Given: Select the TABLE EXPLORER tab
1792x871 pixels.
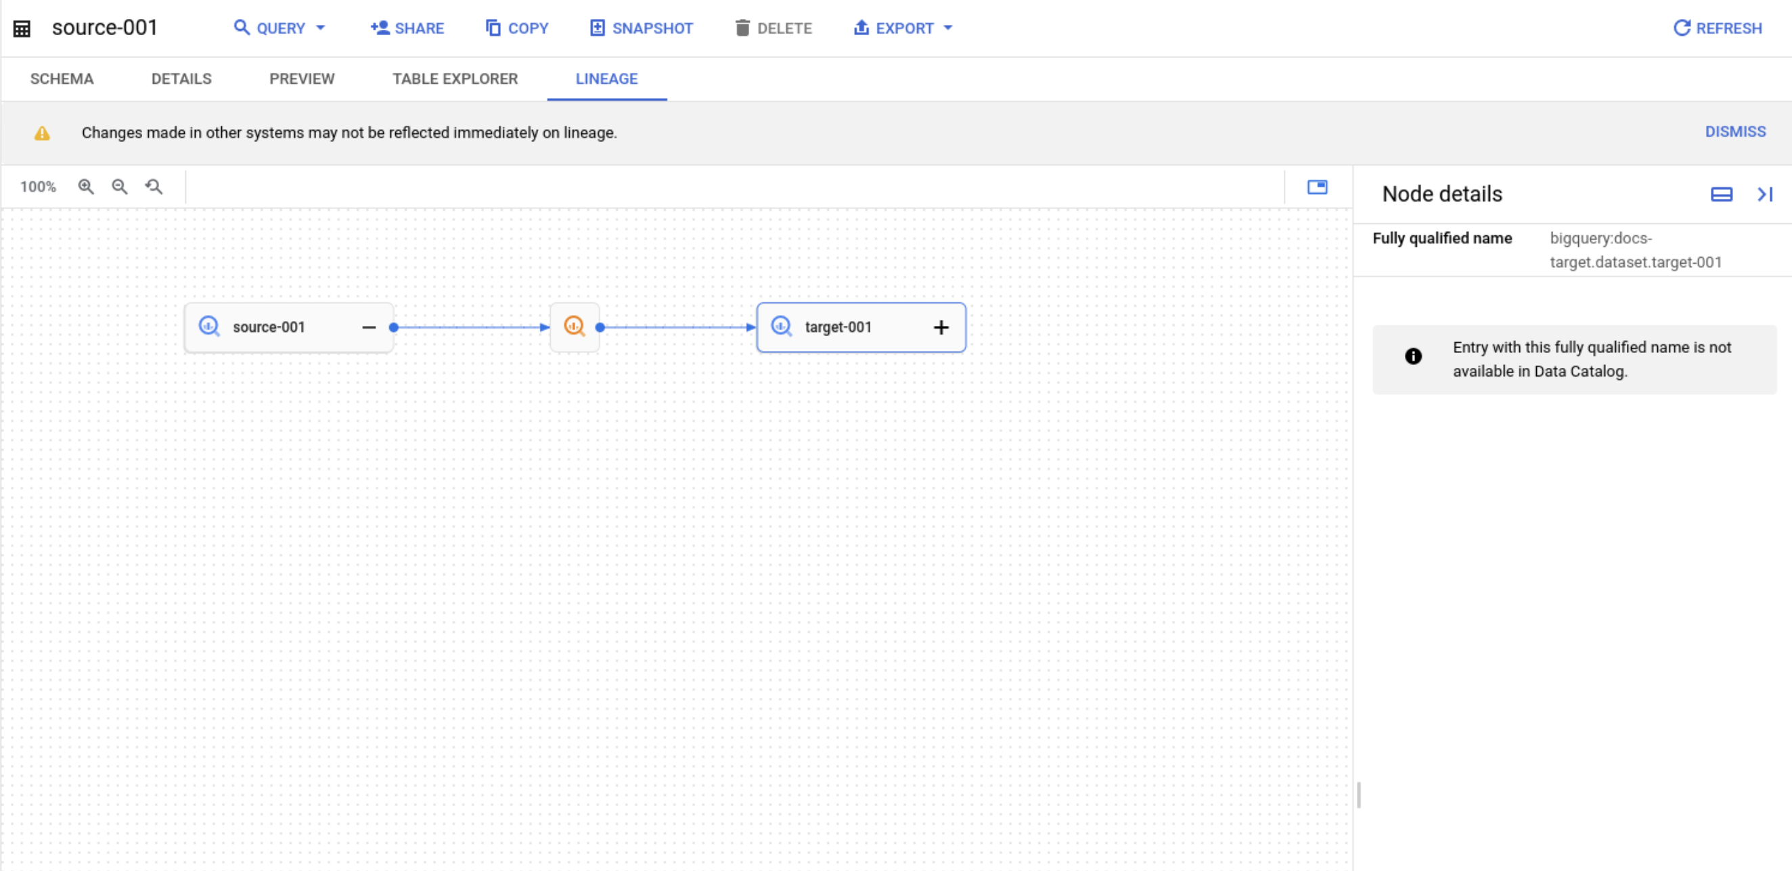Looking at the screenshot, I should coord(455,78).
